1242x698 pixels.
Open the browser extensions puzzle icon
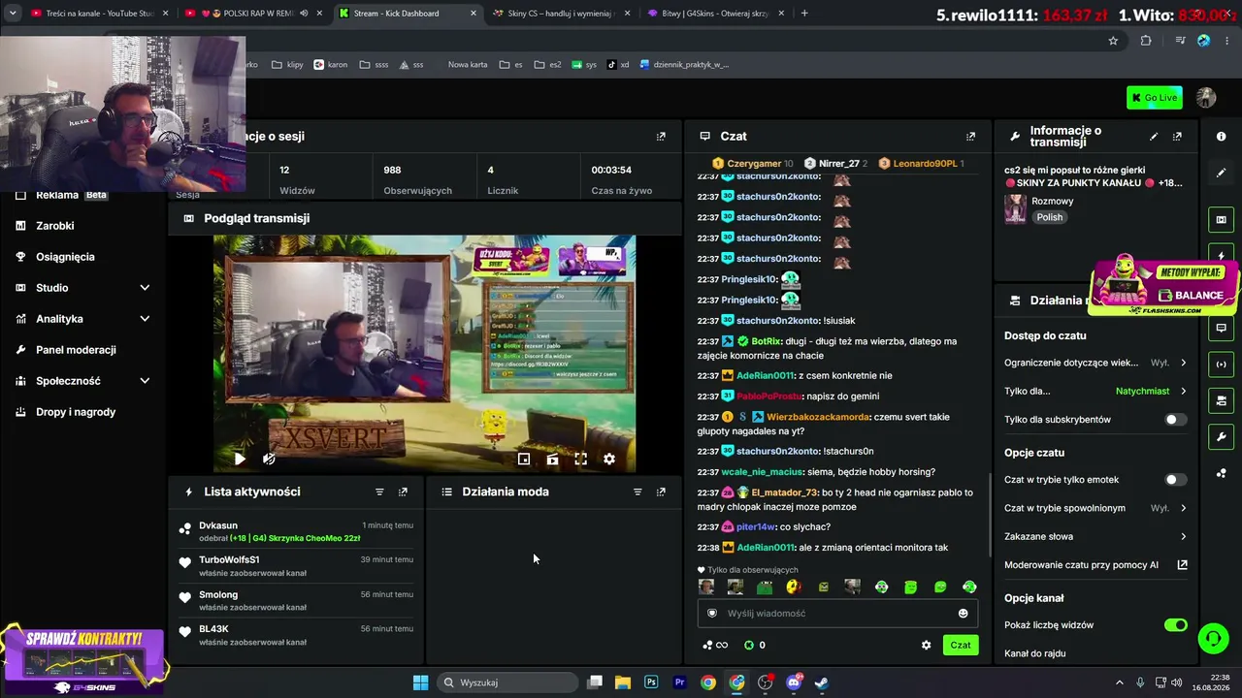coord(1146,41)
